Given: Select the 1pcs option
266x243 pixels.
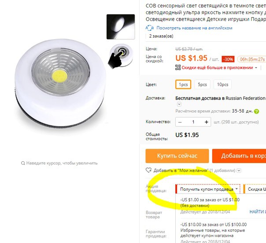Looking at the screenshot, I should [183, 84].
